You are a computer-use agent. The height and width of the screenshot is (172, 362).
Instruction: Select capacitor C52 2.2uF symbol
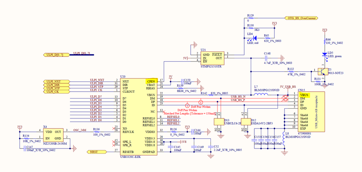coord(211,147)
